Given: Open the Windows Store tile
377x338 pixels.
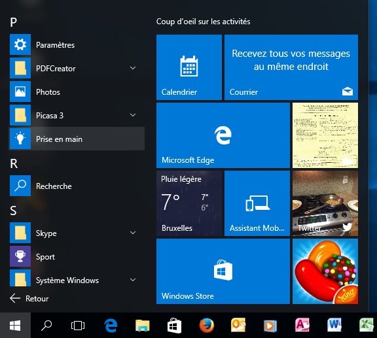Looking at the screenshot, I should pyautogui.click(x=223, y=271).
